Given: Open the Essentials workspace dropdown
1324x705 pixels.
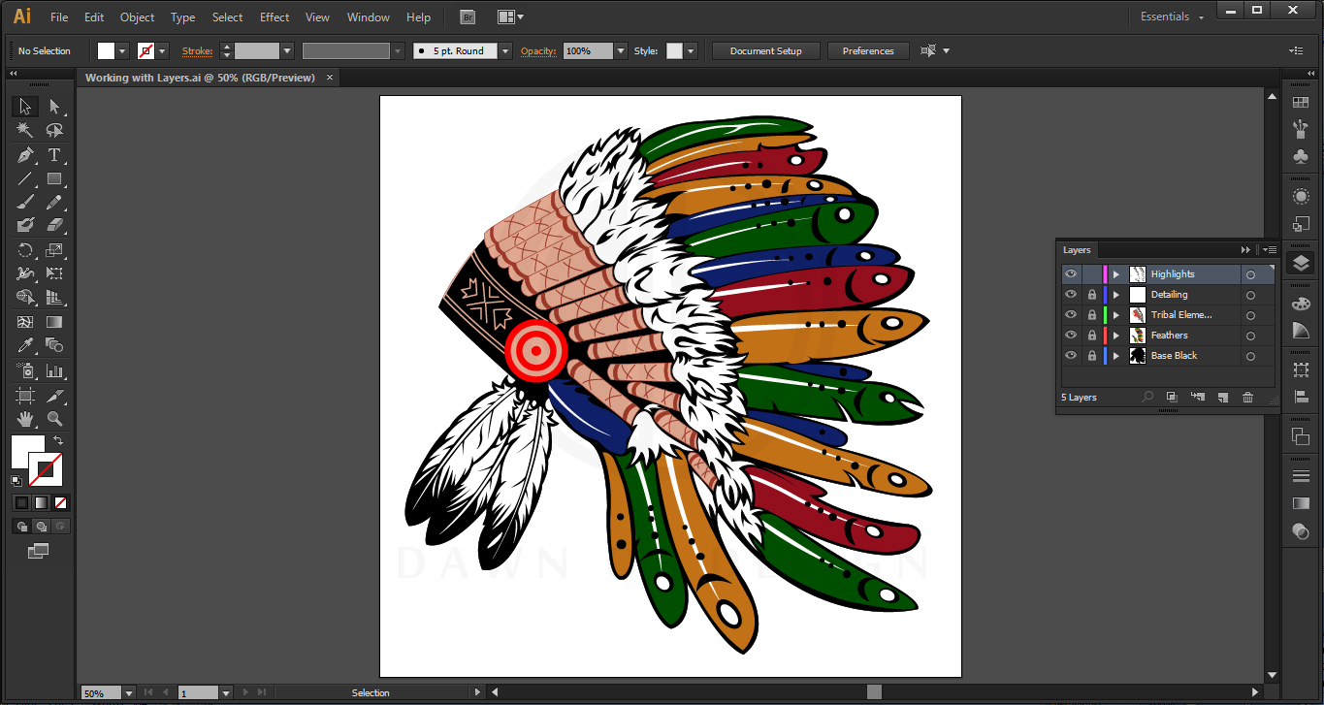Looking at the screenshot, I should (x=1173, y=17).
